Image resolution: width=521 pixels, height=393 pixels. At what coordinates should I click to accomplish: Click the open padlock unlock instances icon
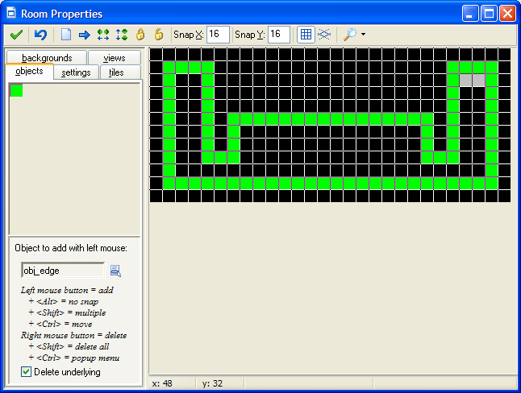tap(158, 35)
